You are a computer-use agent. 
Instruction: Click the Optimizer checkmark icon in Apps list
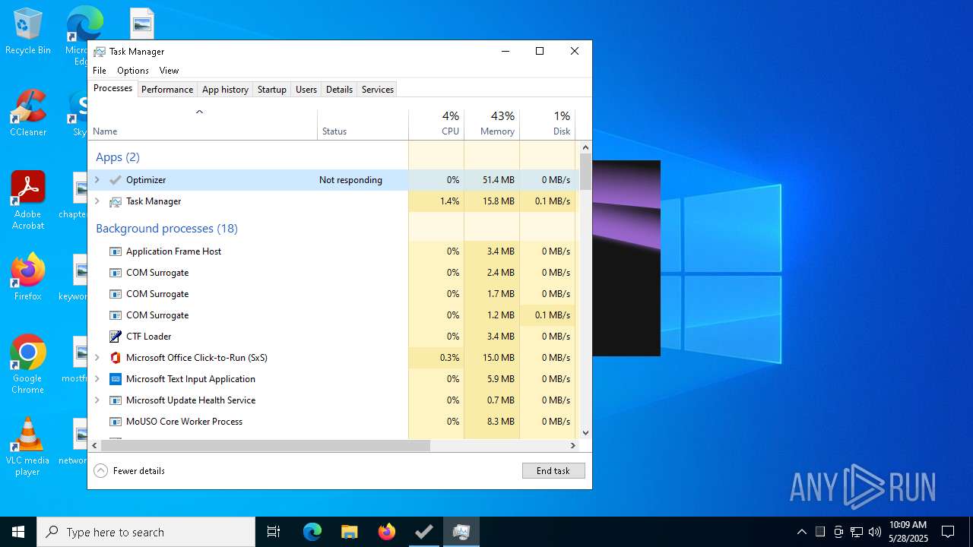pyautogui.click(x=116, y=180)
